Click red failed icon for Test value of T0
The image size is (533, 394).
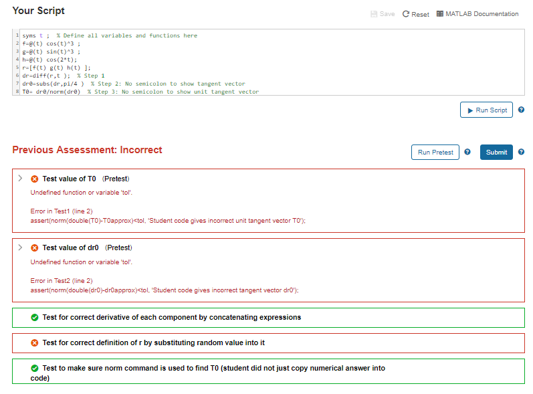coord(35,179)
